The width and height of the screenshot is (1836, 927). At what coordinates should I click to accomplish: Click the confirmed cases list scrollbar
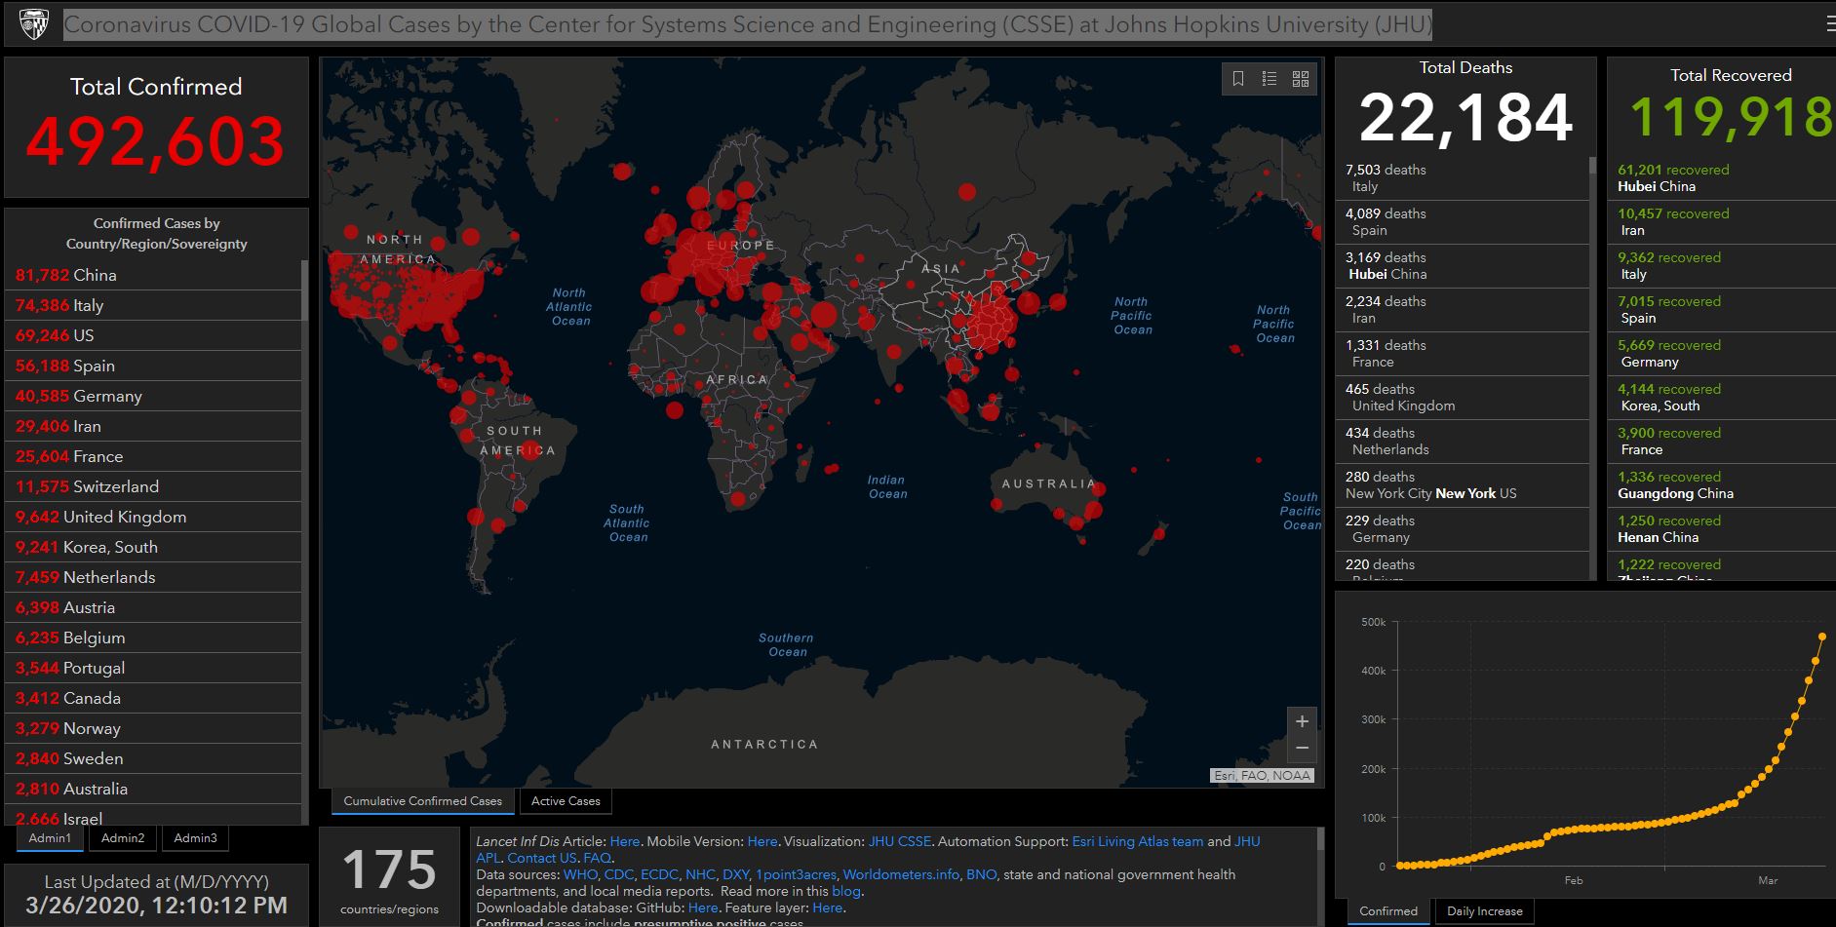coord(305,290)
